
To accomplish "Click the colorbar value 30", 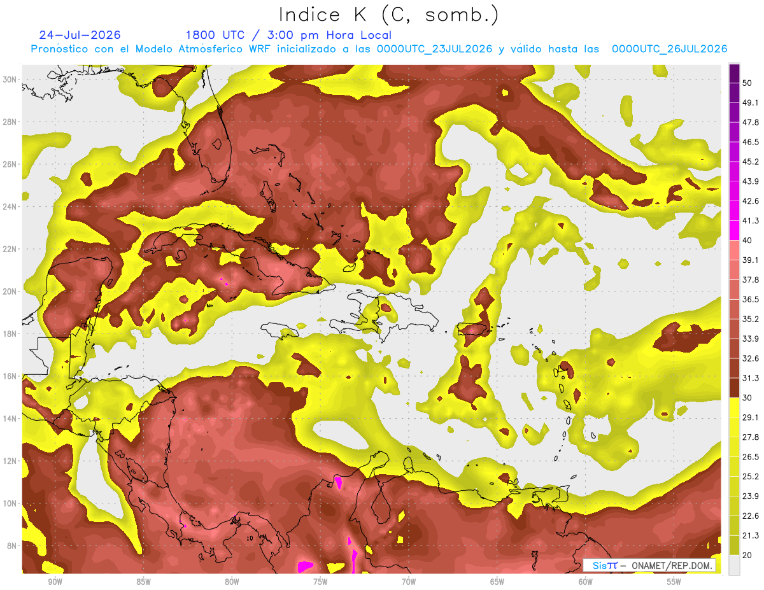I will (749, 398).
